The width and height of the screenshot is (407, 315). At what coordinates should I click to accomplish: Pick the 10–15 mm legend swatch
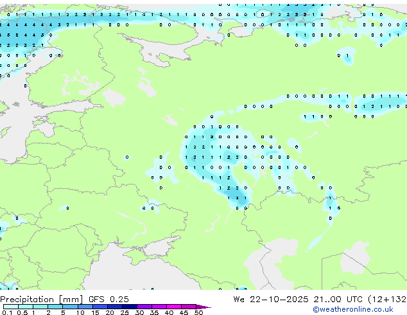85,307
